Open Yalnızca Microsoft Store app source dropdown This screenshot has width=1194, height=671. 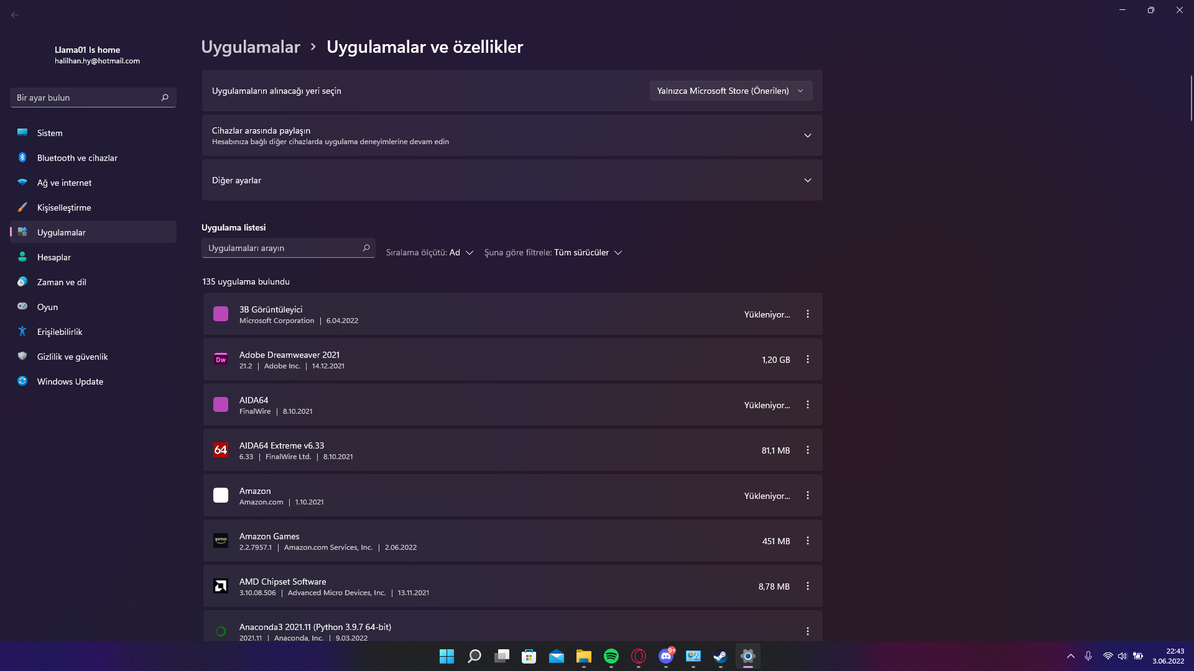coord(730,91)
